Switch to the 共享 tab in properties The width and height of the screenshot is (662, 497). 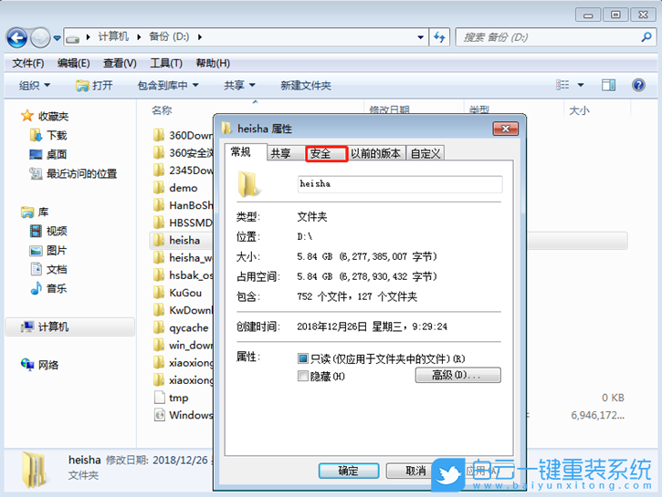pos(286,153)
